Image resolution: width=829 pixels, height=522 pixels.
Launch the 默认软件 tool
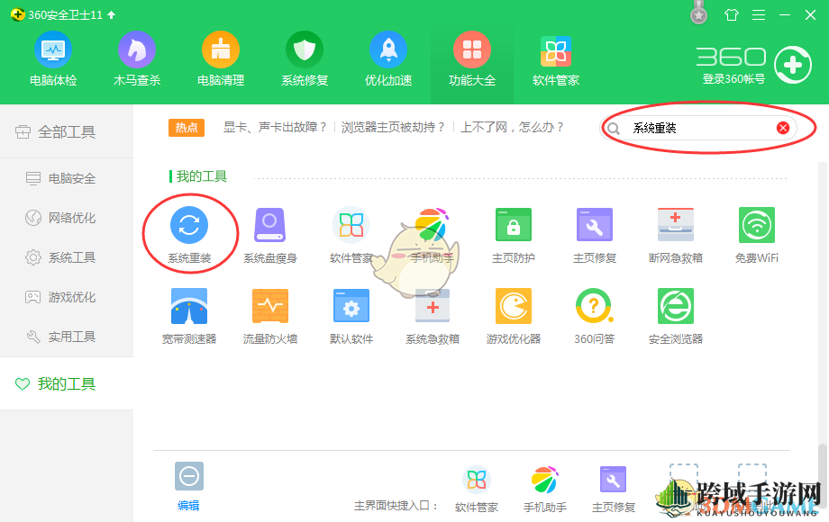coord(351,316)
